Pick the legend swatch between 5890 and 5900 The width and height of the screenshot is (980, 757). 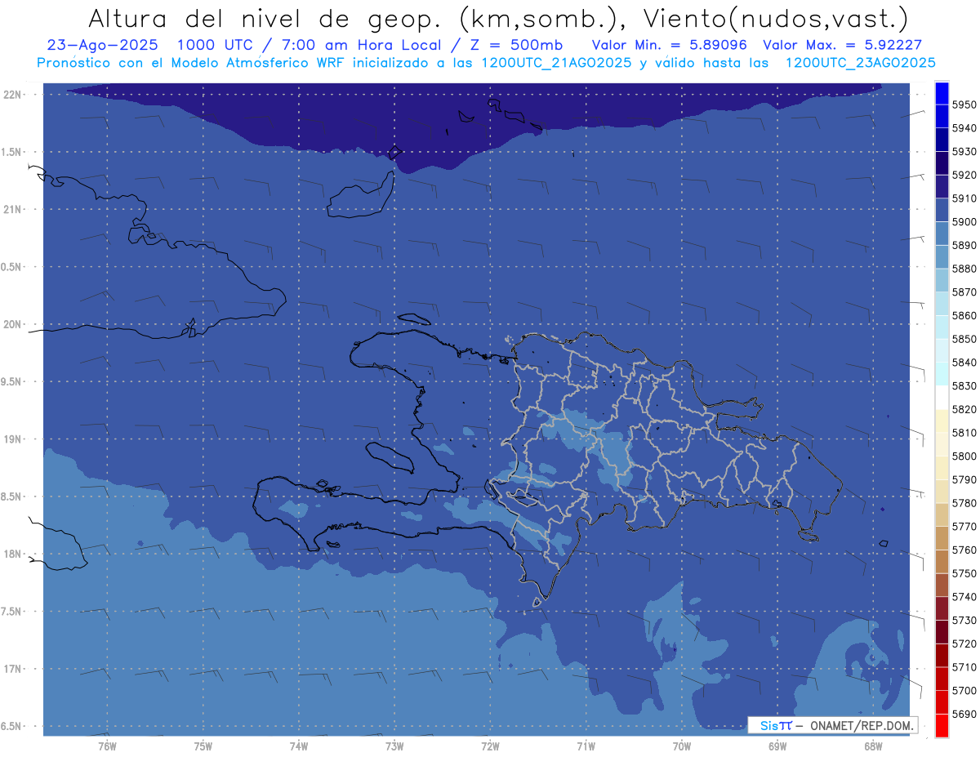click(x=942, y=234)
